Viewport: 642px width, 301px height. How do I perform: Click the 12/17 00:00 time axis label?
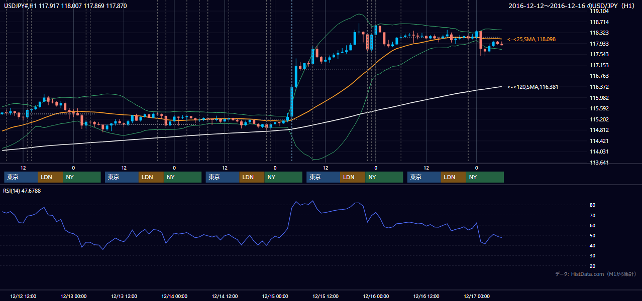click(477, 296)
